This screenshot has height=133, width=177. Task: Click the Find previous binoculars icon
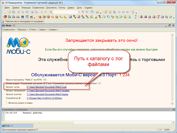(83, 12)
